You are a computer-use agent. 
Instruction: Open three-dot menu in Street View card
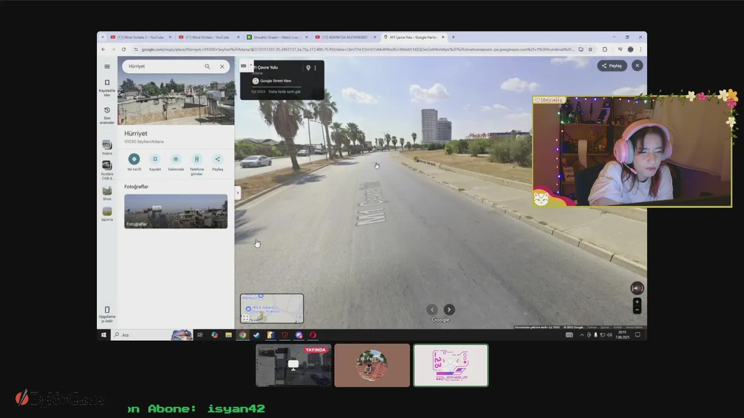316,68
